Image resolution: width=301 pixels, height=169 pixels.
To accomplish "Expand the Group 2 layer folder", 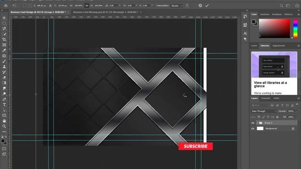I will pos(257,123).
